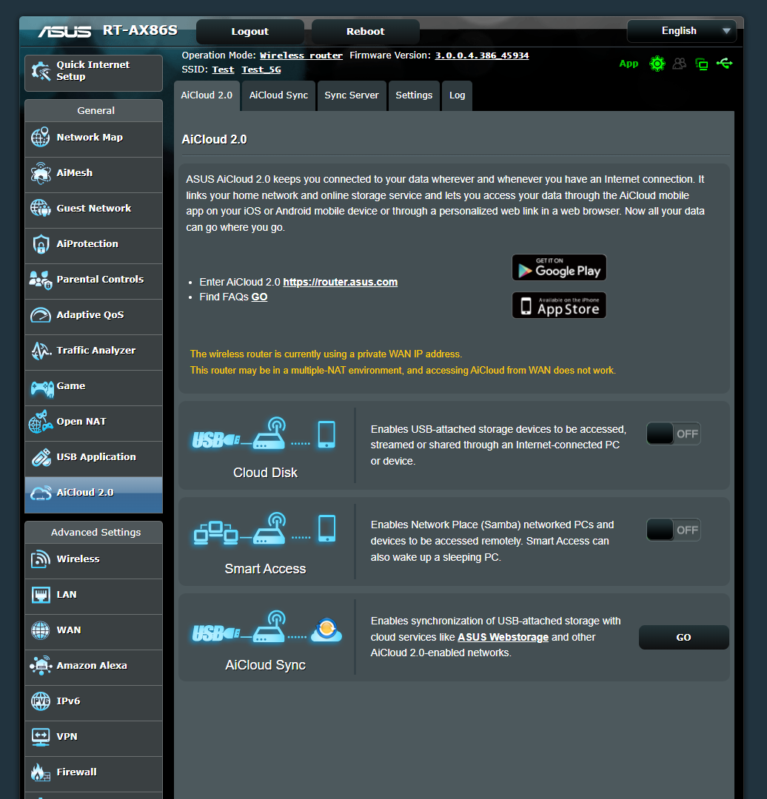Click the AiCloud 2.0 cloud icon in sidebar
Screen dimensions: 767x799
pos(40,493)
